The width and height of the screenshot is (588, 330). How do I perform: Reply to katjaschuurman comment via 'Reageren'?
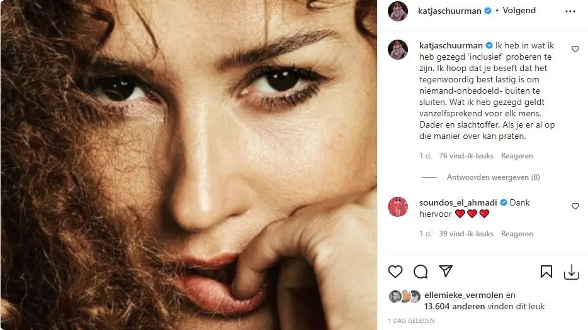point(517,156)
